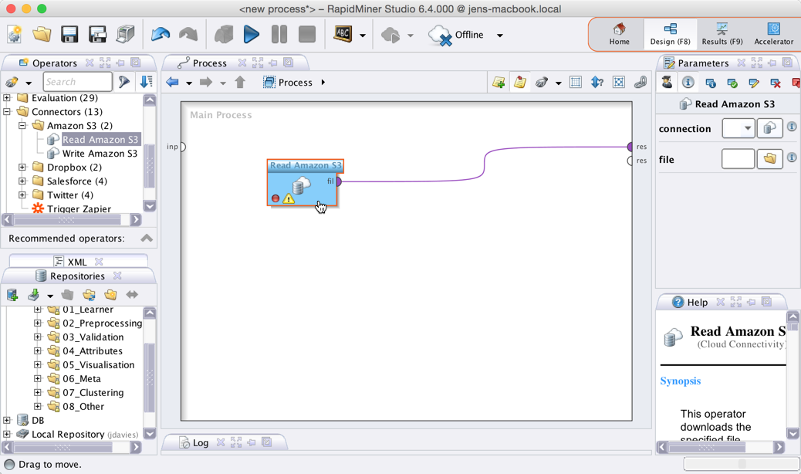801x474 pixels.
Task: Open the Offline cloud status dropdown
Action: (499, 35)
